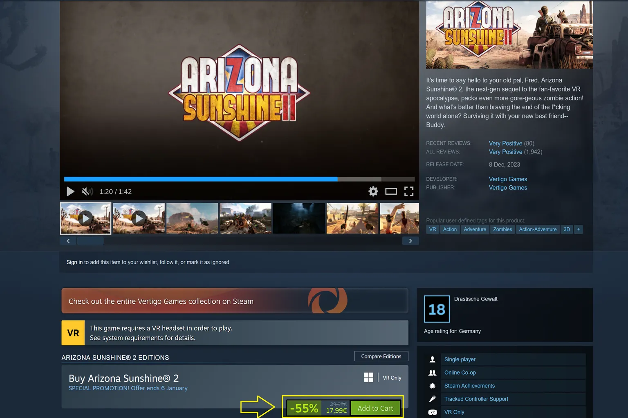Click Compare Editions button
This screenshot has width=628, height=418.
pyautogui.click(x=381, y=356)
